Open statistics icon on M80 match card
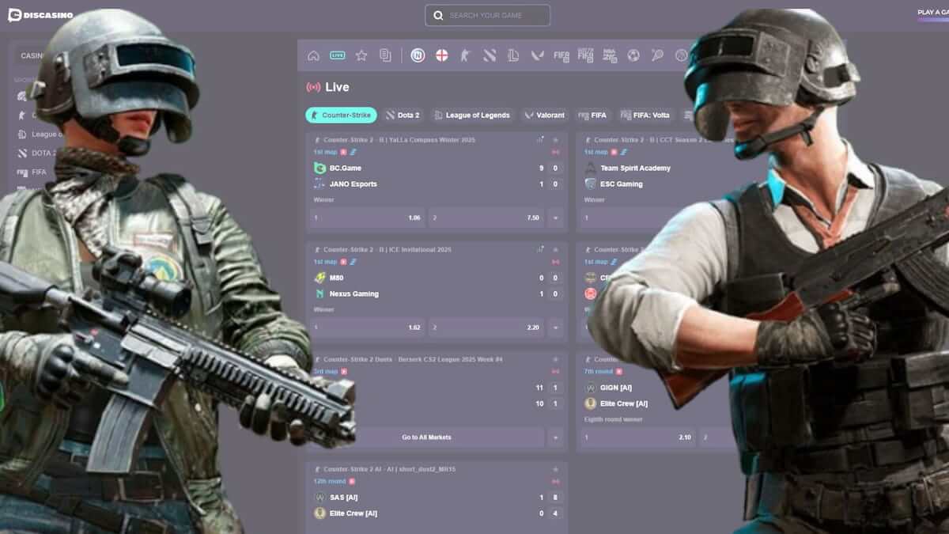The width and height of the screenshot is (949, 534). 540,249
